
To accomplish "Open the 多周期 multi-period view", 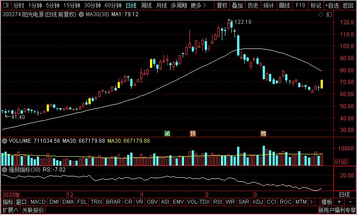I will click(179, 5).
